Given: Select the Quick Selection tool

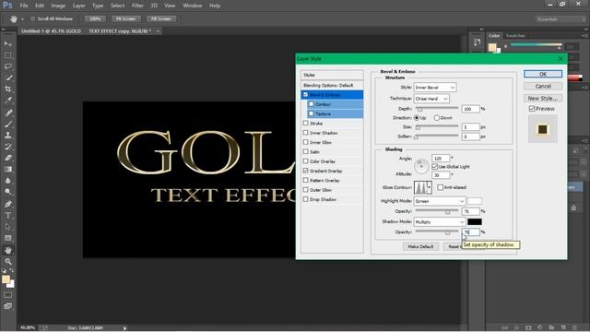Looking at the screenshot, I should (8, 77).
